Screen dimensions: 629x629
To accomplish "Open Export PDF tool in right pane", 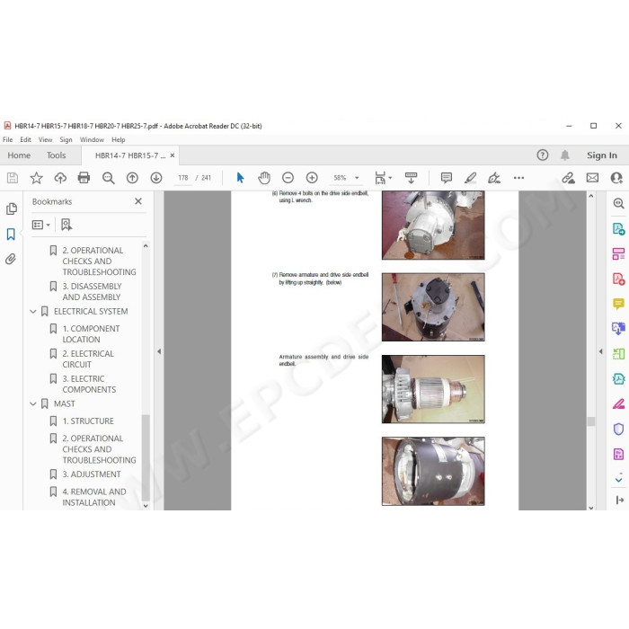I will click(618, 229).
